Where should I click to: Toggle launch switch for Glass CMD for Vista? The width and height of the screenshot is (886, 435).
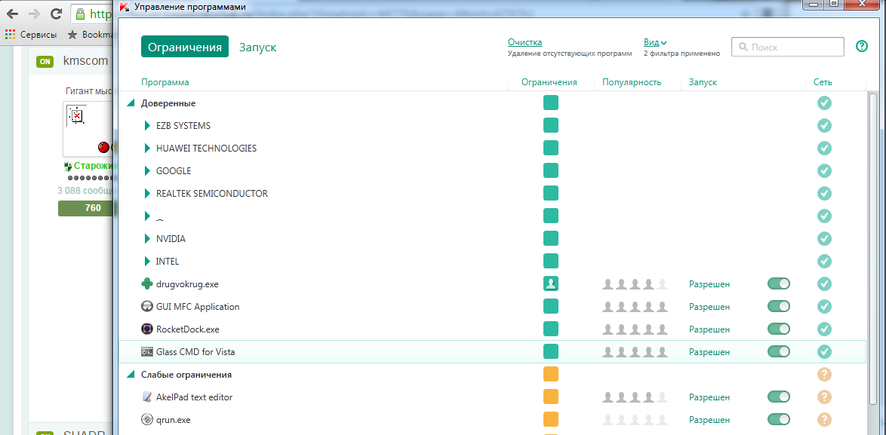click(778, 352)
